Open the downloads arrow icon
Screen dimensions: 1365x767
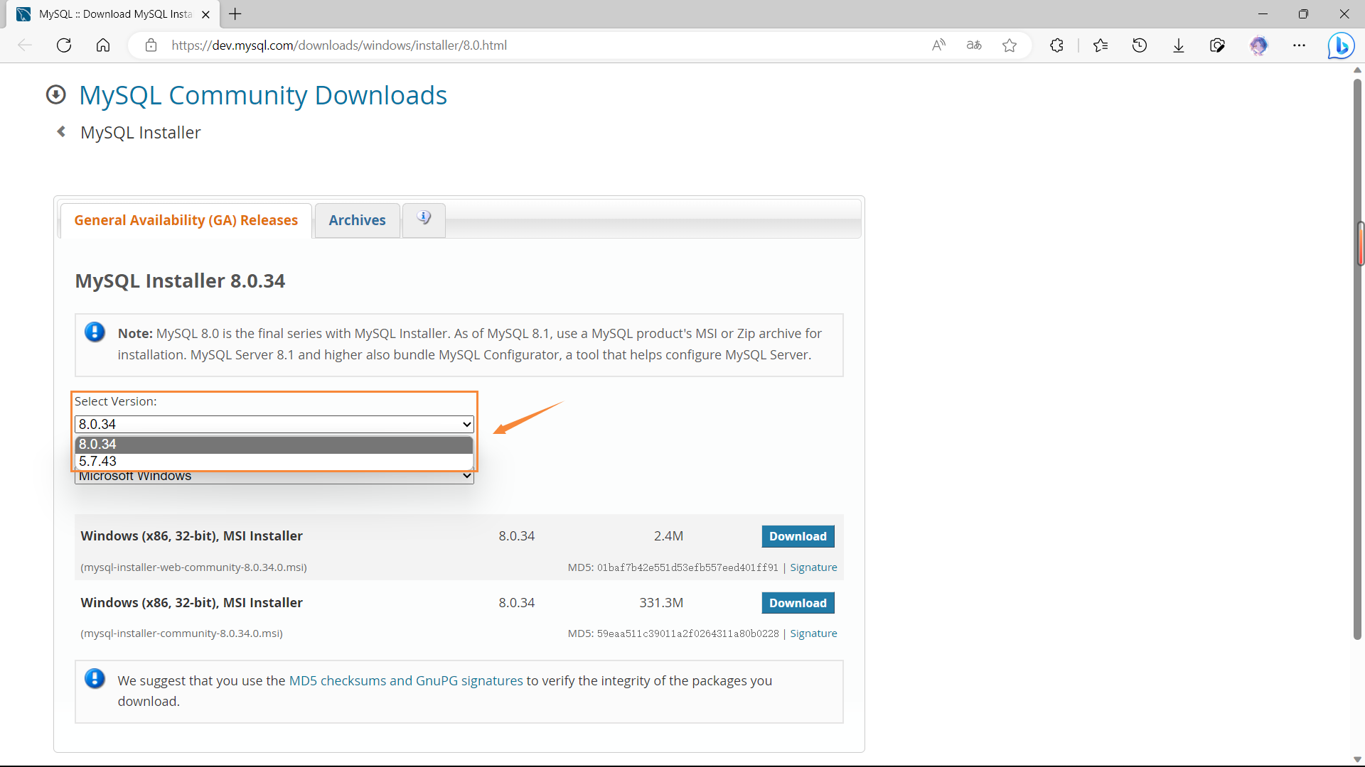click(1179, 45)
